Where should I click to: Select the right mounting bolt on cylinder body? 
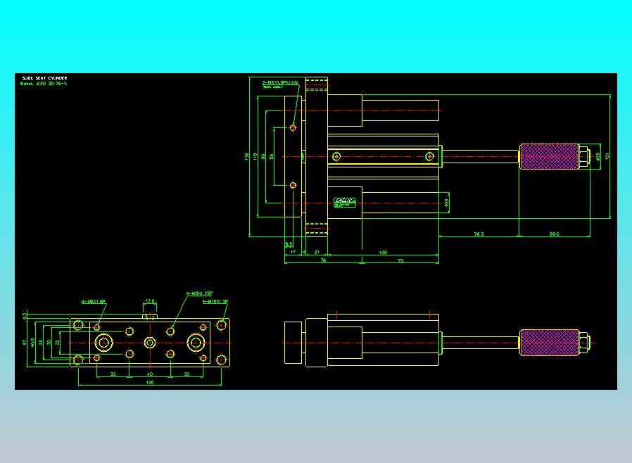point(430,156)
